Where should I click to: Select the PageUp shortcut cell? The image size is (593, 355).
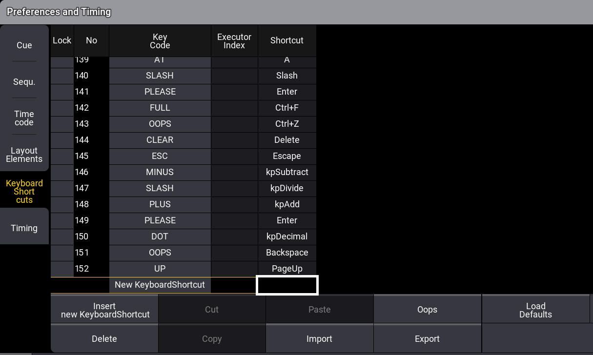click(x=287, y=269)
